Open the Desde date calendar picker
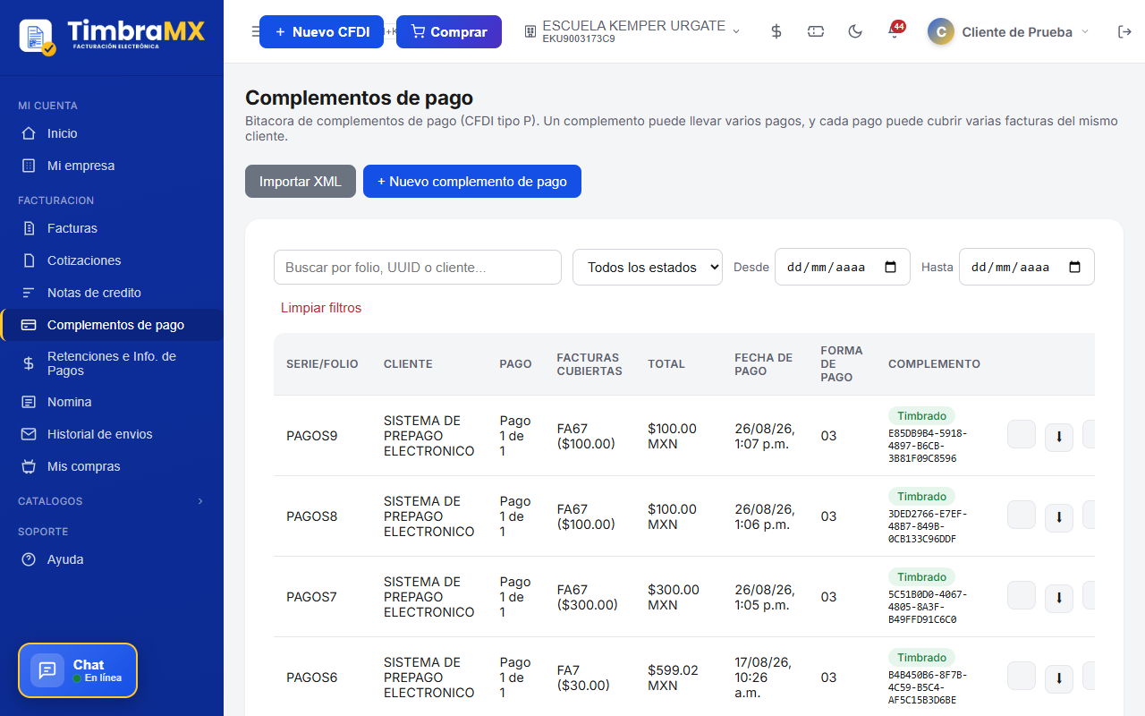Image resolution: width=1145 pixels, height=716 pixels. 890,267
